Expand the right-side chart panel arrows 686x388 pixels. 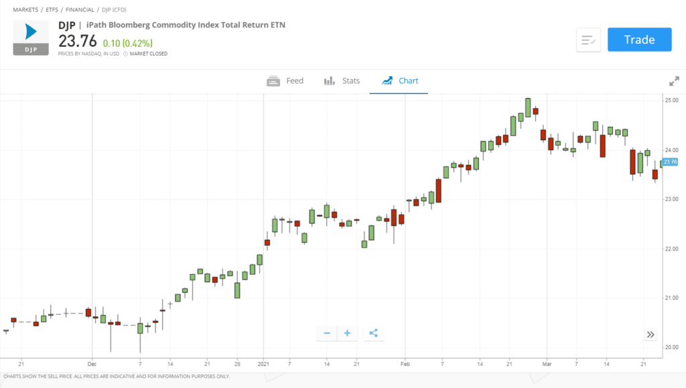pos(650,334)
